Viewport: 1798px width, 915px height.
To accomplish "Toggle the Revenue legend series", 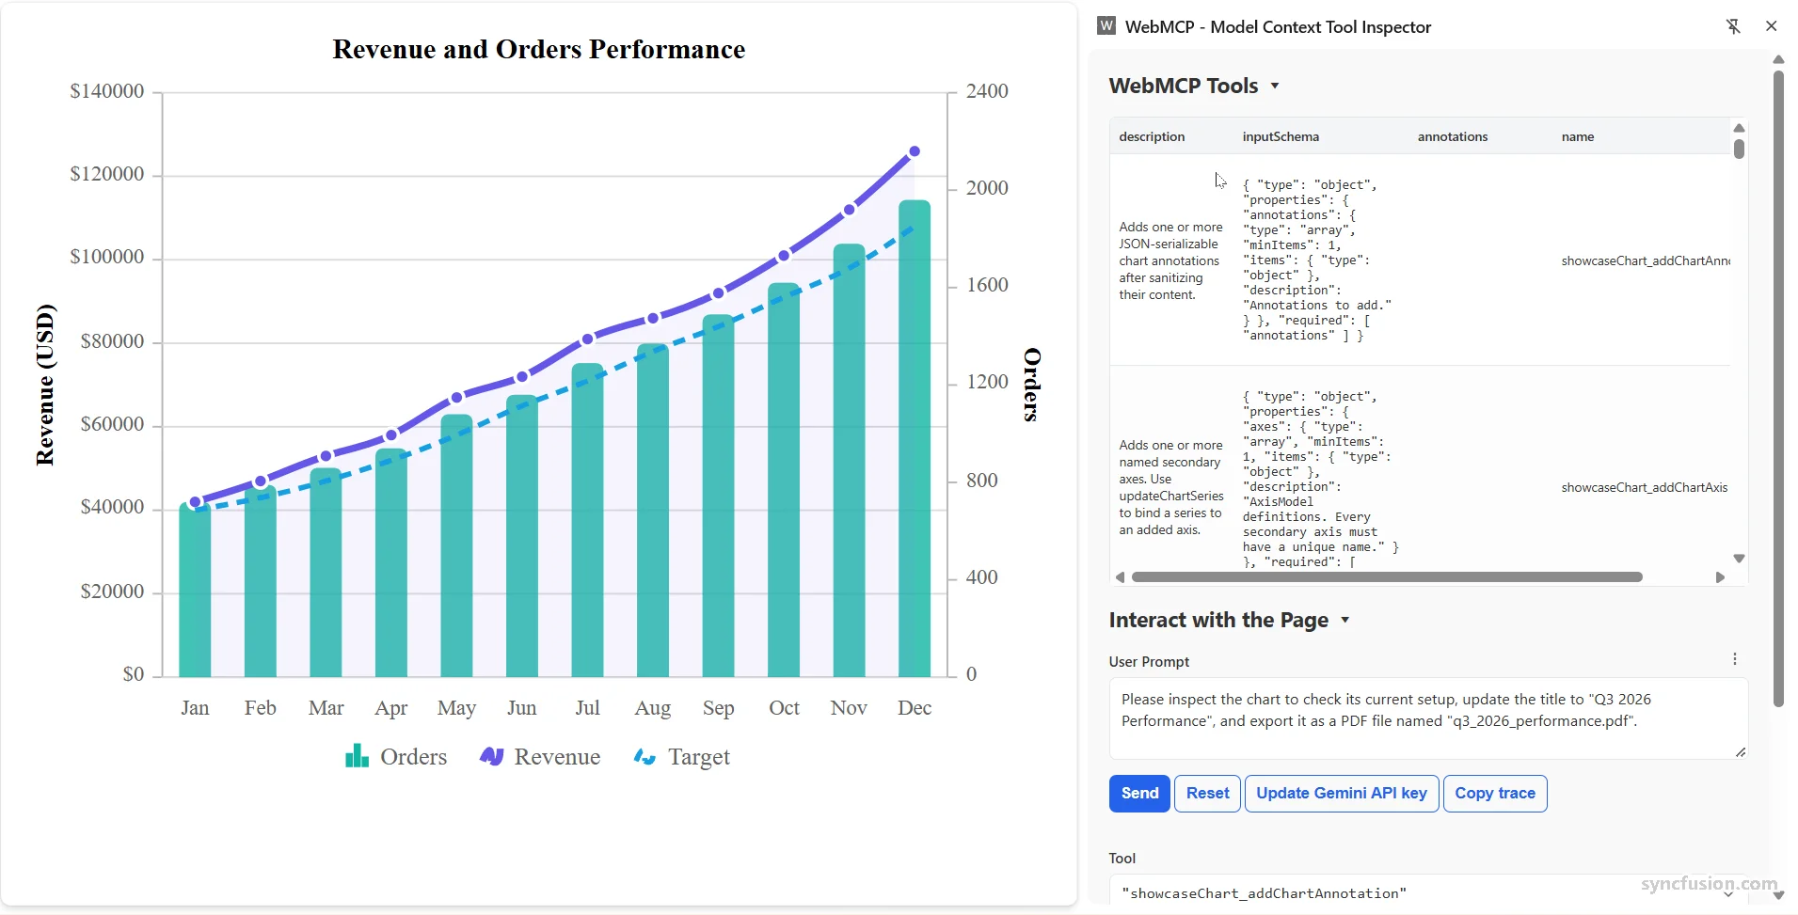I will (x=540, y=757).
